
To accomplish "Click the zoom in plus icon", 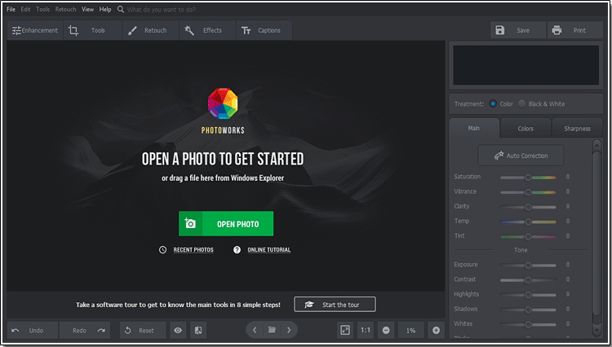I will 436,330.
